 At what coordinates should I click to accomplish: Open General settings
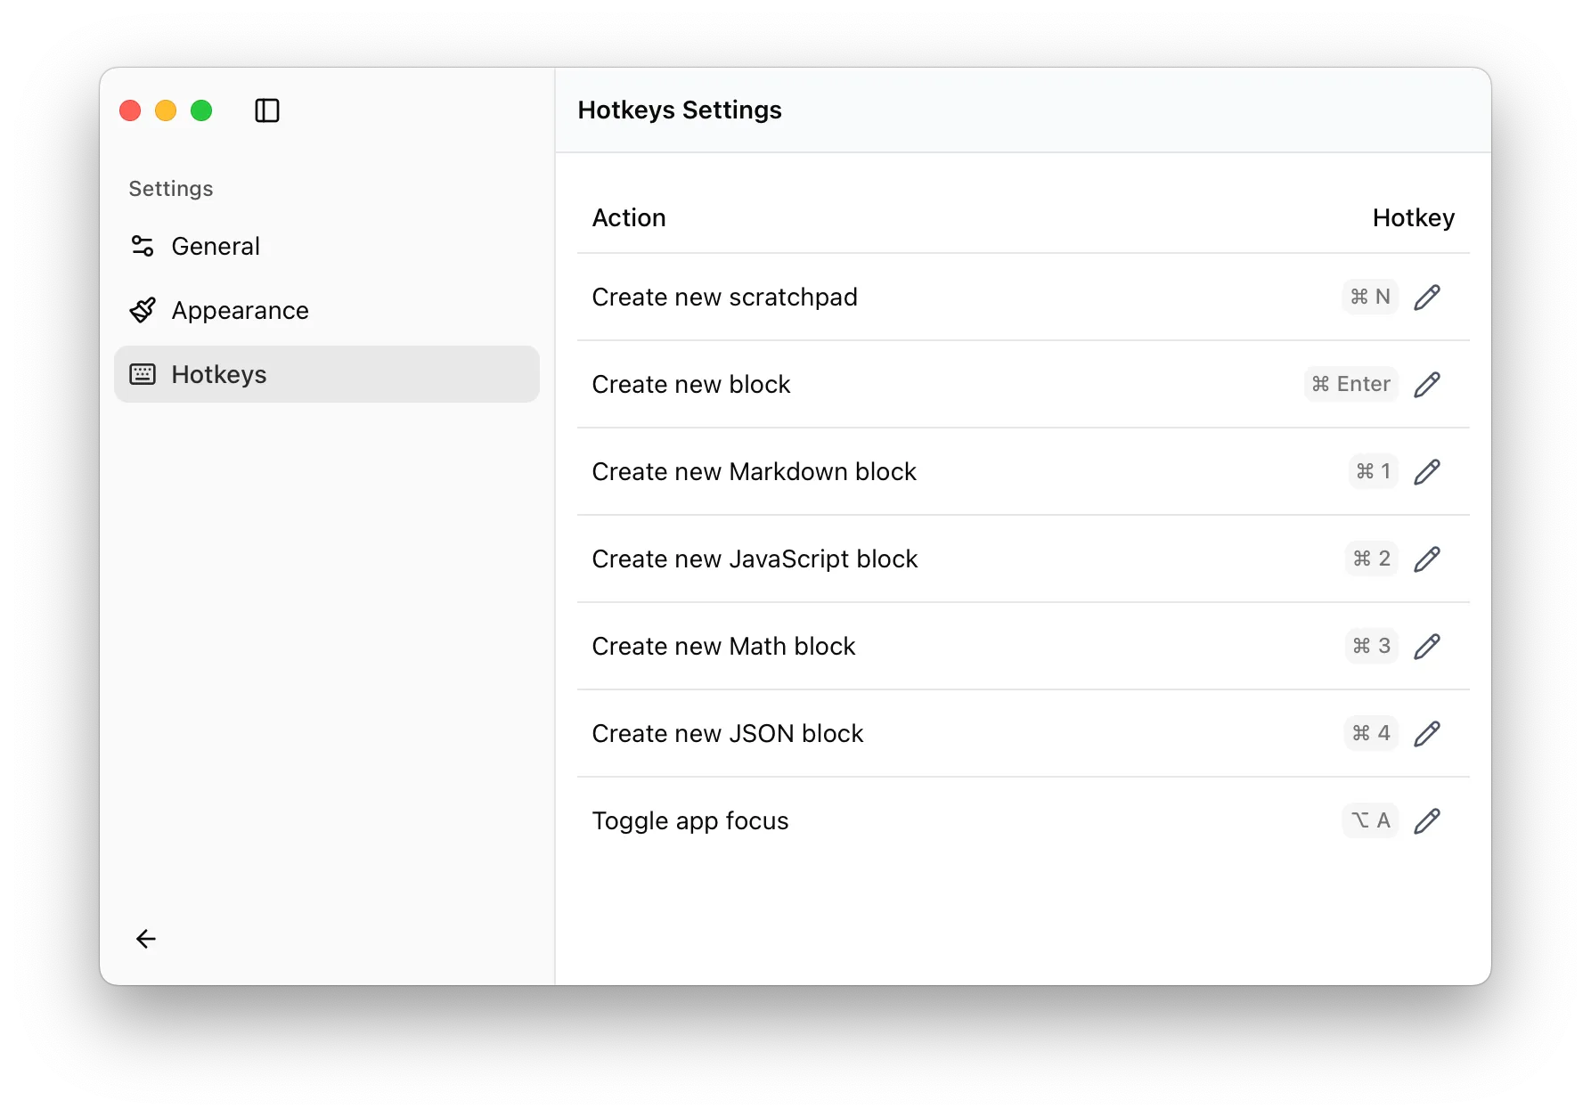tap(216, 246)
